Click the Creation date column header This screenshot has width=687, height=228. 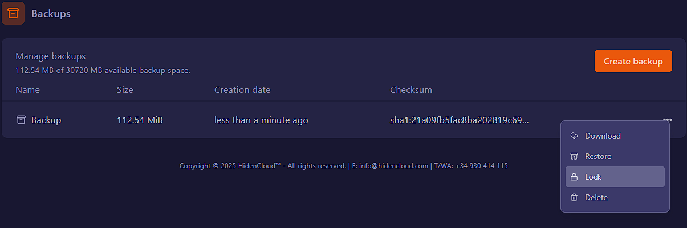coord(242,90)
